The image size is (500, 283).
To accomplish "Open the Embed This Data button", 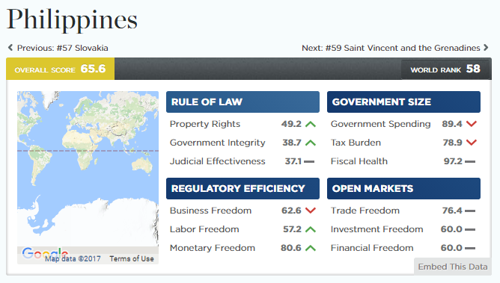I will (x=453, y=267).
